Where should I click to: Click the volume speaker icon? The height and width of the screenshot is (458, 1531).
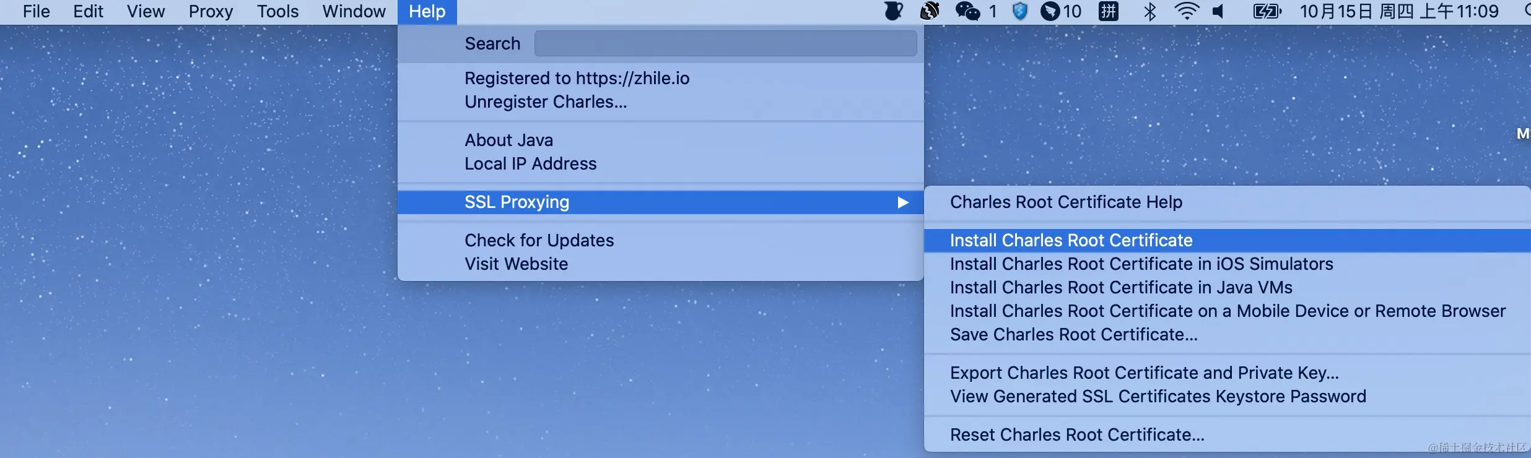click(1218, 11)
